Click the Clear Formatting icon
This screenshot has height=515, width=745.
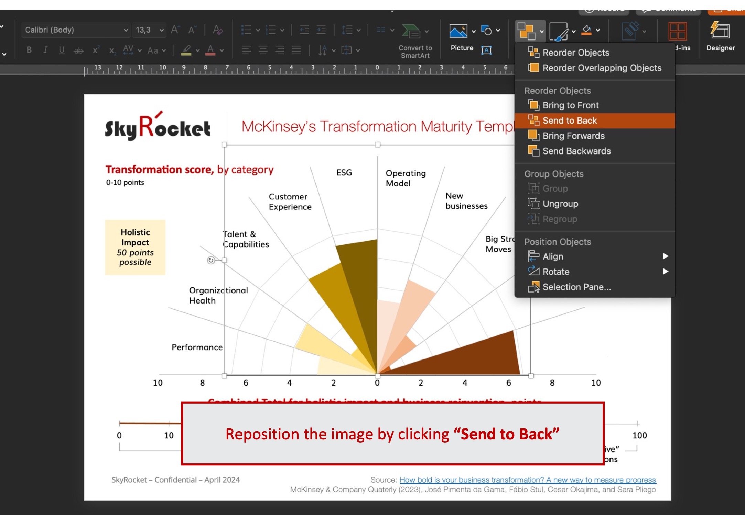click(218, 30)
